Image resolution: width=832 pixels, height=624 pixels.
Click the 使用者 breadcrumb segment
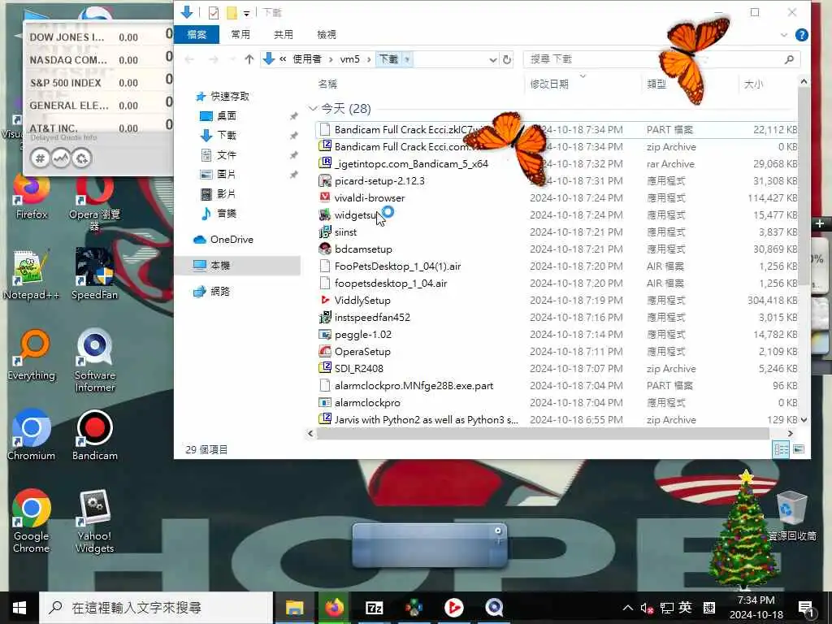307,59
